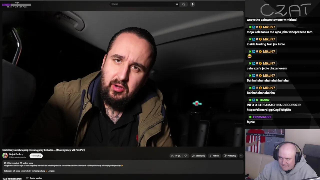320x180 pixels.
Task: Click the YouTube search magnifier icon
Action: 183,4
